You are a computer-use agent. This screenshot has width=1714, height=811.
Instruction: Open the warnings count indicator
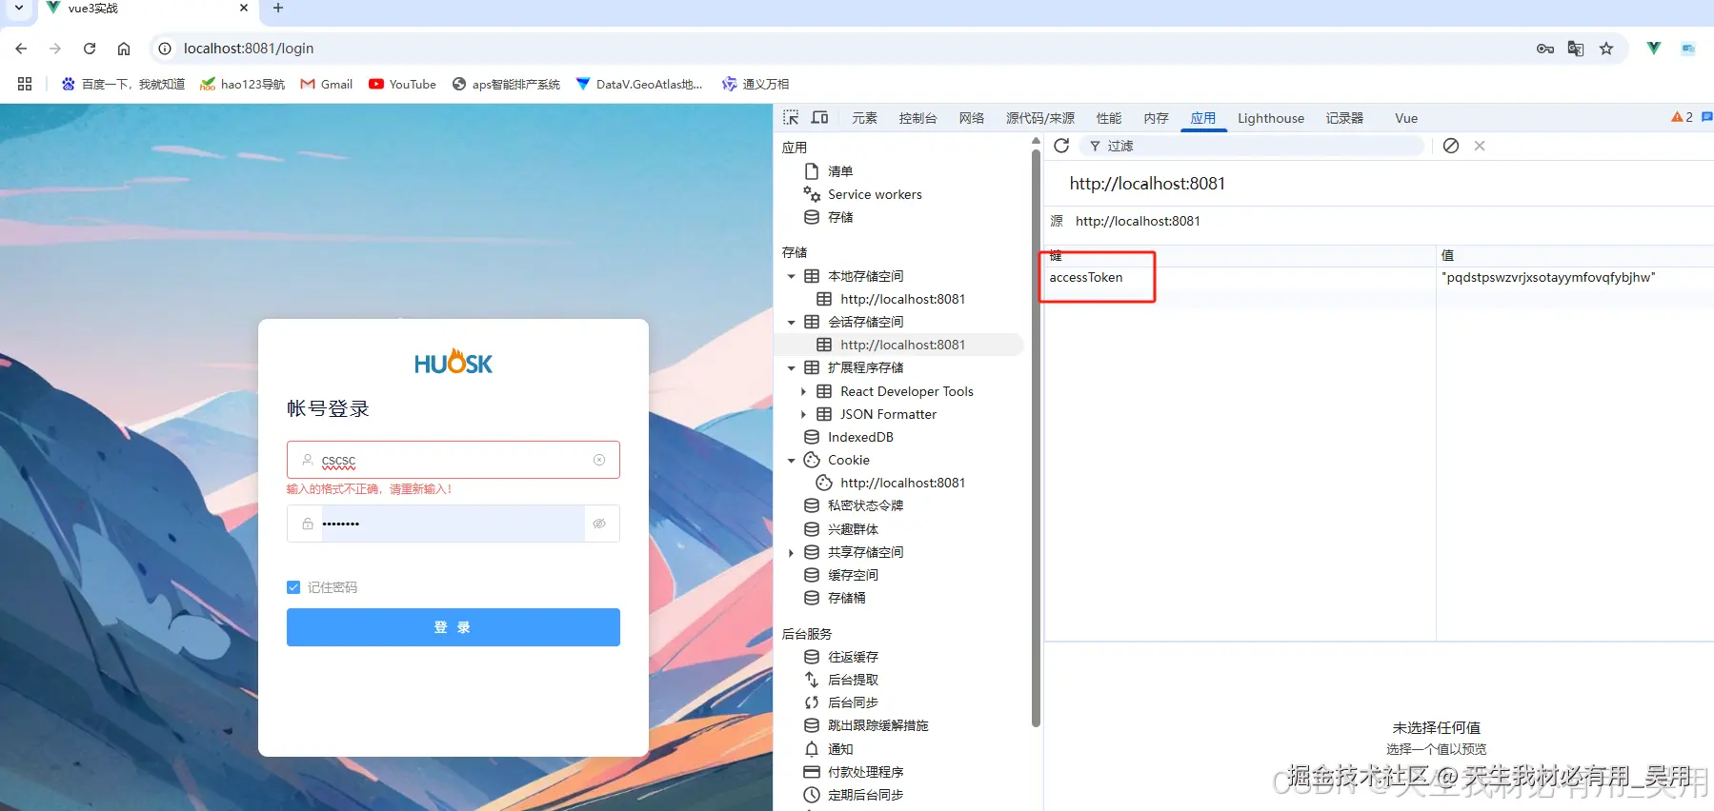coord(1682,117)
